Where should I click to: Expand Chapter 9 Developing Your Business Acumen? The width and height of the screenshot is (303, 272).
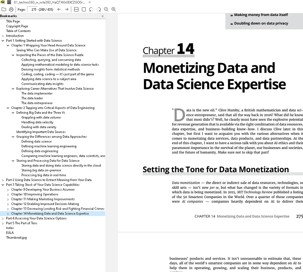(x=8, y=190)
